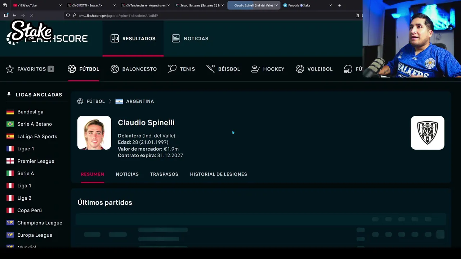Click the football icon in breadcrumb

[80, 101]
